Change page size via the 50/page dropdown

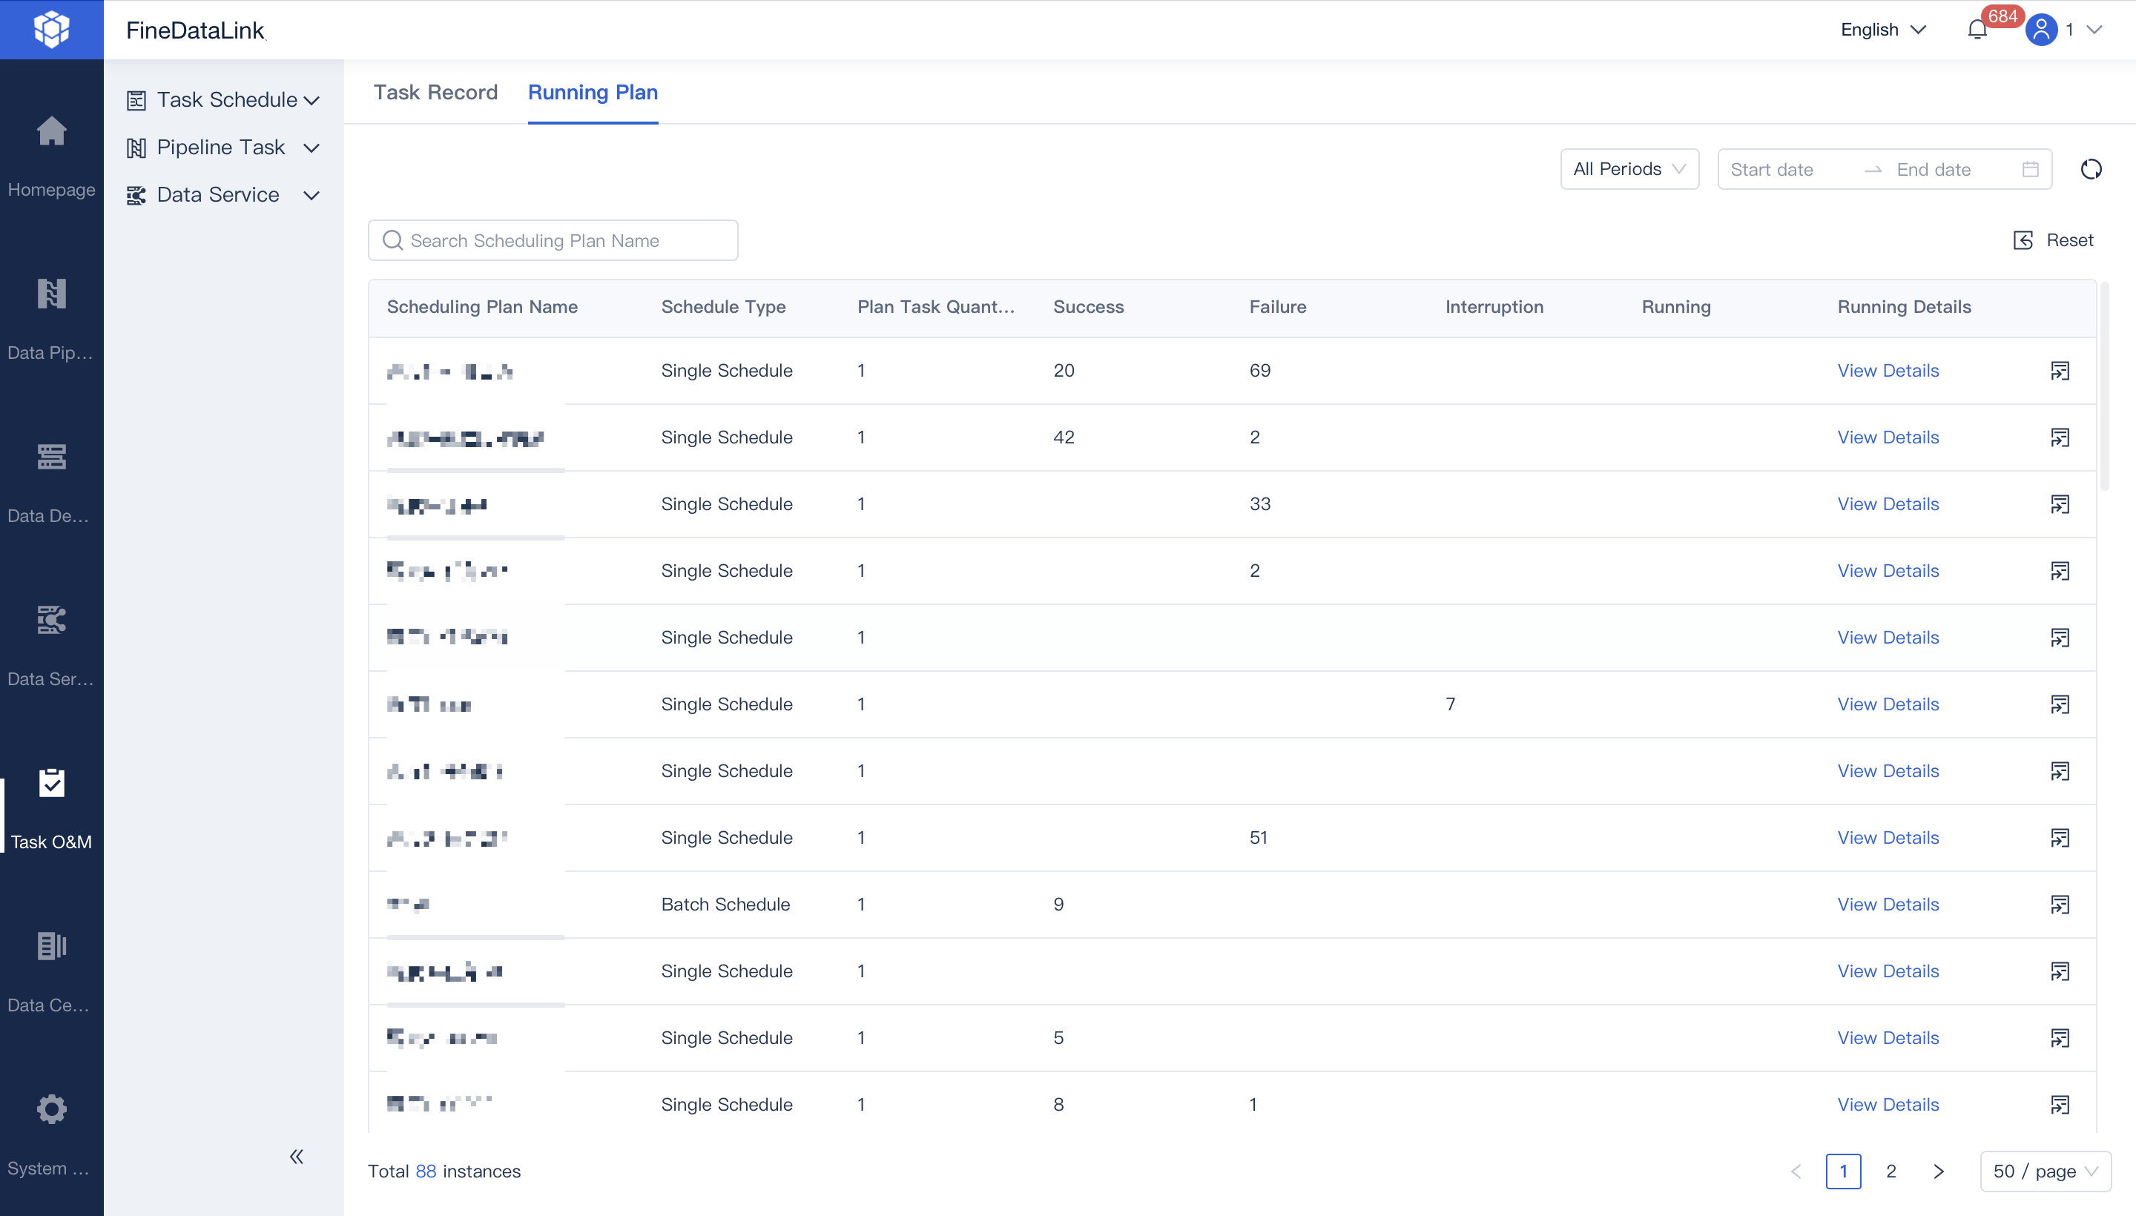[x=2045, y=1171]
